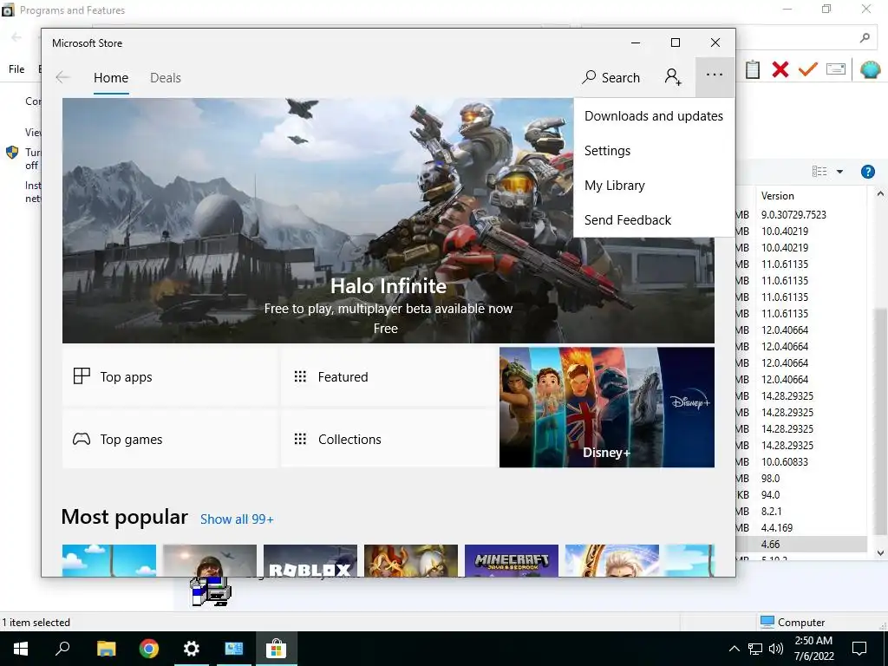Click the program list scrollbar up arrow
This screenshot has width=888, height=666.
point(881,194)
